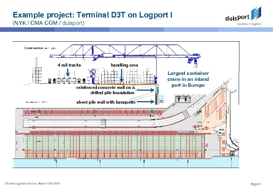Click 'reinforced concrete wall on a' text line
Viewport: 273px width, 189px height.
105,87
